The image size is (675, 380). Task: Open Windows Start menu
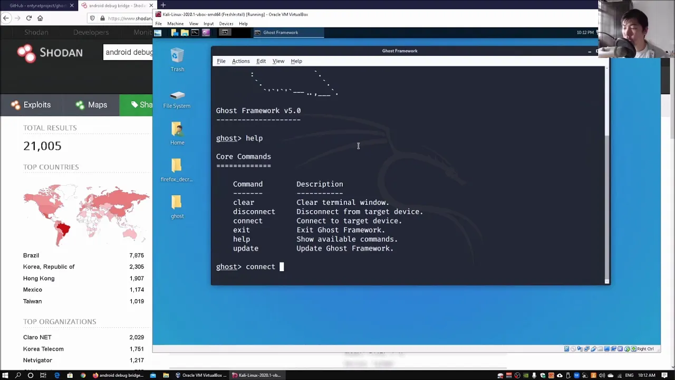[x=5, y=375]
